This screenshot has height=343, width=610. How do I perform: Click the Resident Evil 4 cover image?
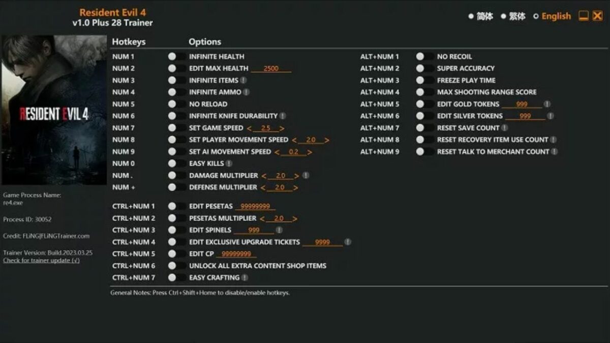point(54,110)
